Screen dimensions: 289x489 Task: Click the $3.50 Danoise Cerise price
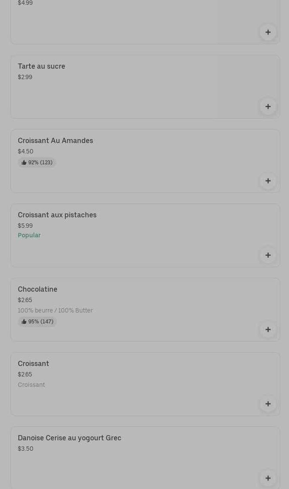coord(25,449)
